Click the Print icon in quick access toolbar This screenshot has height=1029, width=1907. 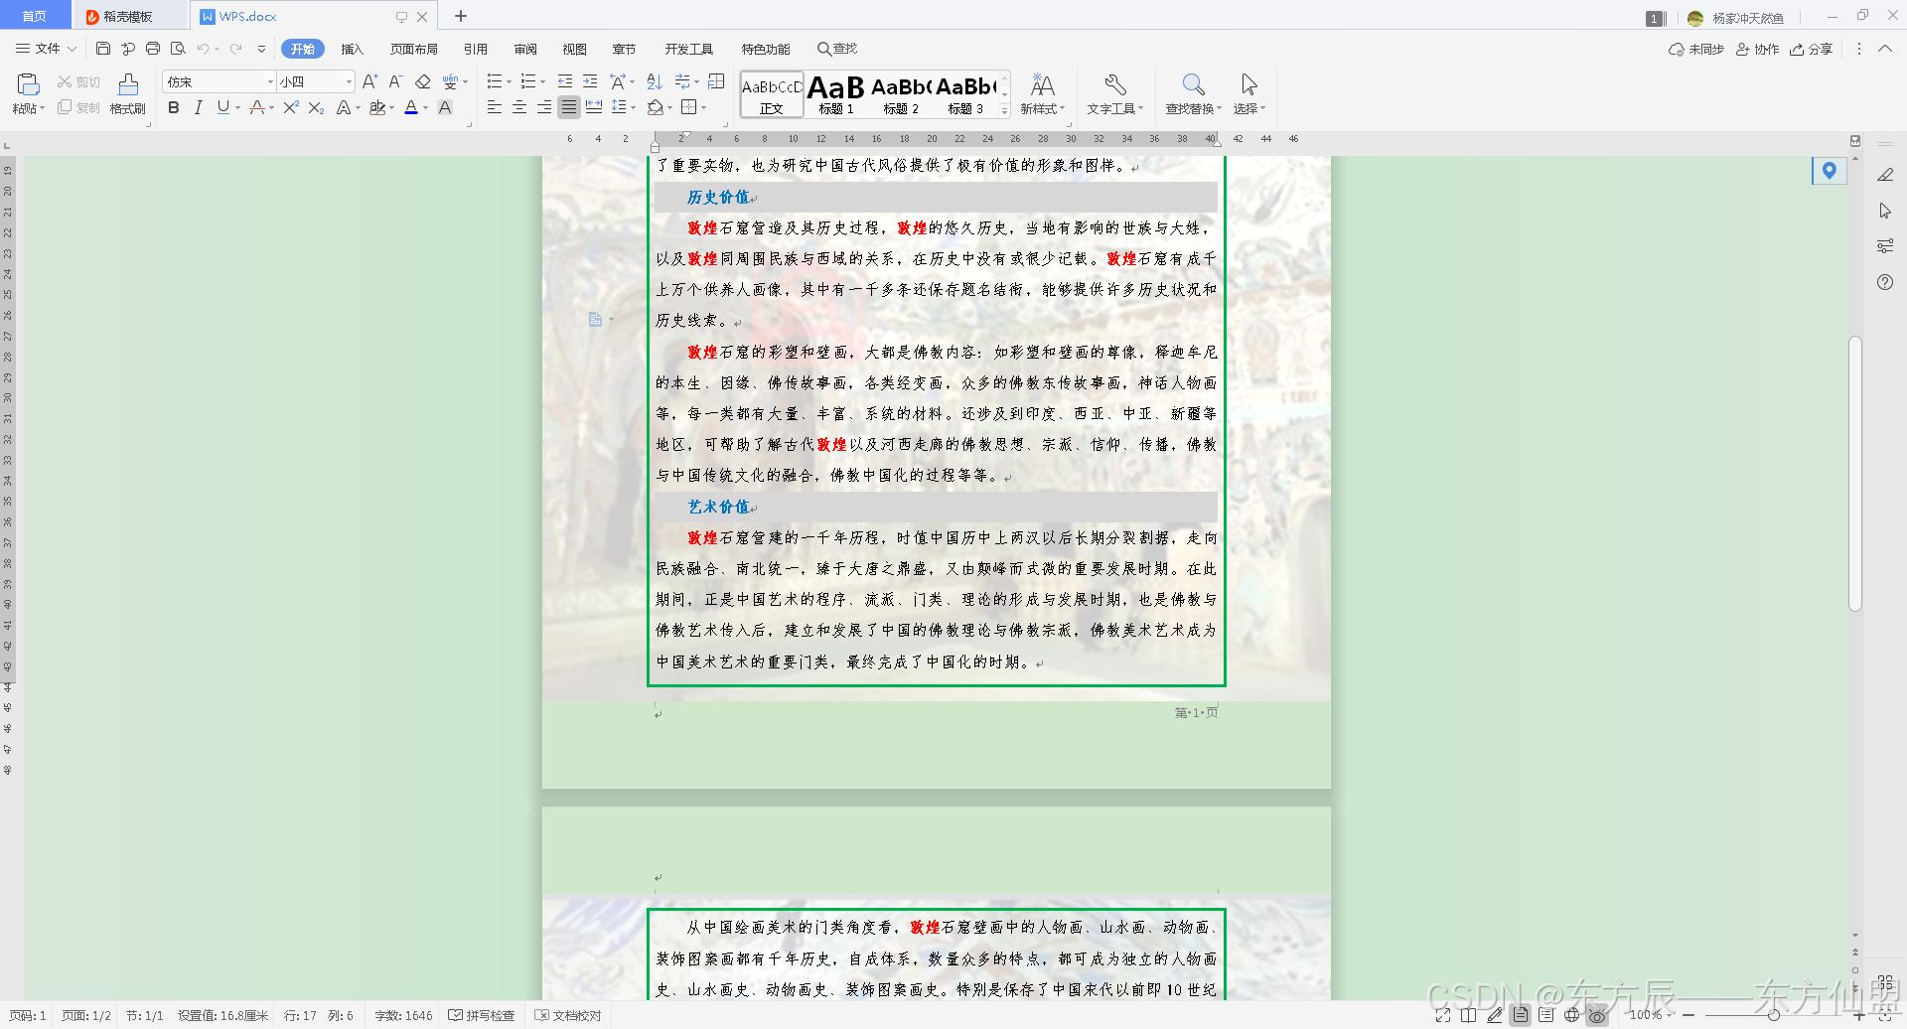pos(153,49)
